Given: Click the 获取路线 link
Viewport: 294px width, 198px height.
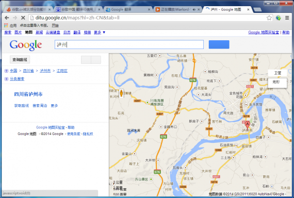Looking at the screenshot, I should (22, 106).
